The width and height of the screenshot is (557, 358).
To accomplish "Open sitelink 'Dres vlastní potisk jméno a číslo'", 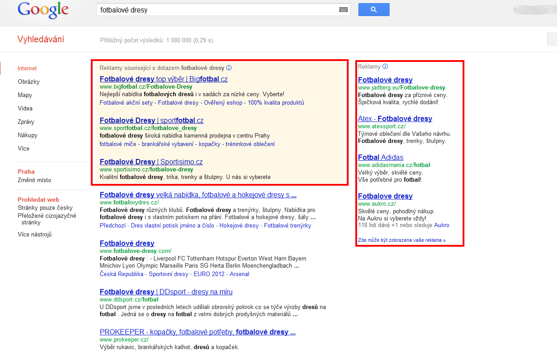I will [172, 226].
